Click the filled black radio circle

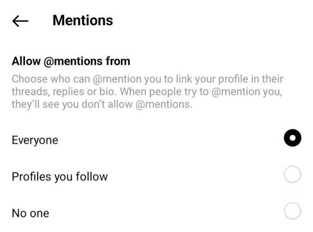point(292,138)
